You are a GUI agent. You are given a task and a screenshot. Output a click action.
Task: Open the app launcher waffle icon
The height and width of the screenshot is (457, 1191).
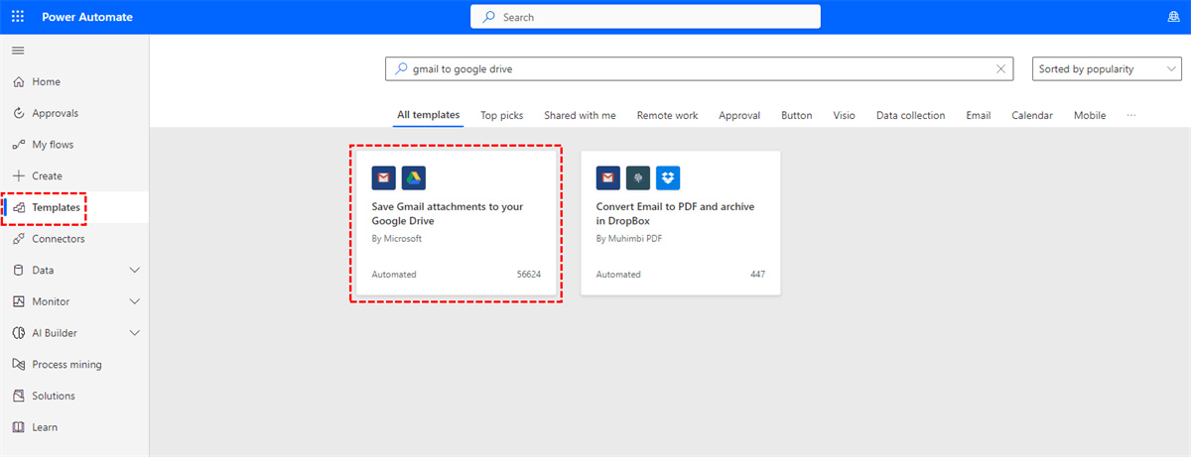pos(18,17)
